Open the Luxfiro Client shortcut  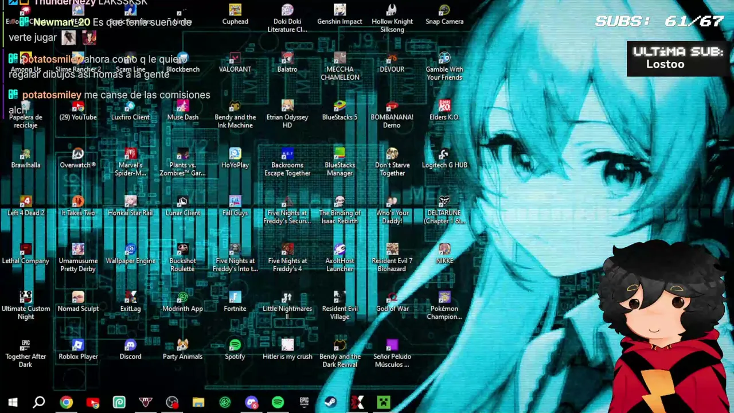[130, 111]
